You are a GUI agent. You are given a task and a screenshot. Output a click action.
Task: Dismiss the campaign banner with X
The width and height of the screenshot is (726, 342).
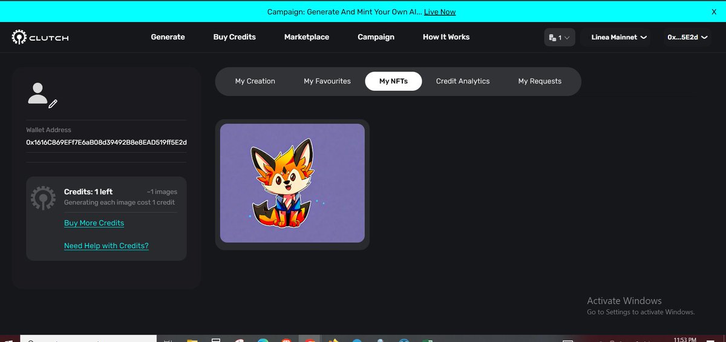714,12
